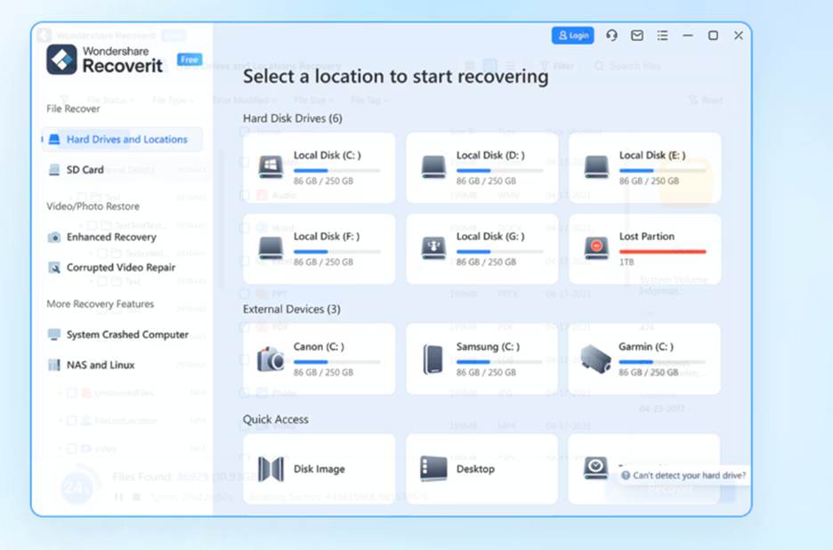Click the Enhanced Recovery camera icon

[54, 237]
